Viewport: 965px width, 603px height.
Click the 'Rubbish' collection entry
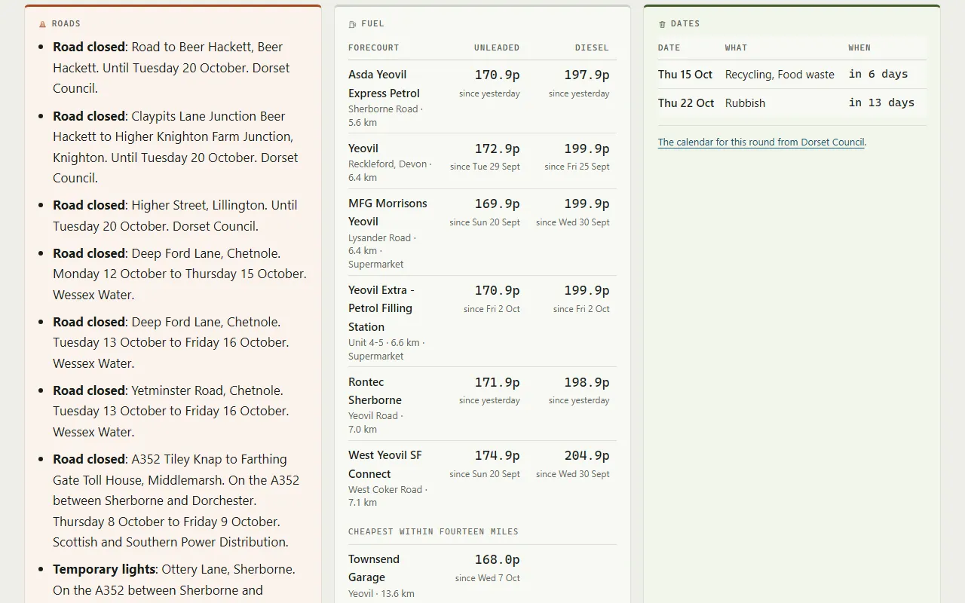pyautogui.click(x=745, y=103)
